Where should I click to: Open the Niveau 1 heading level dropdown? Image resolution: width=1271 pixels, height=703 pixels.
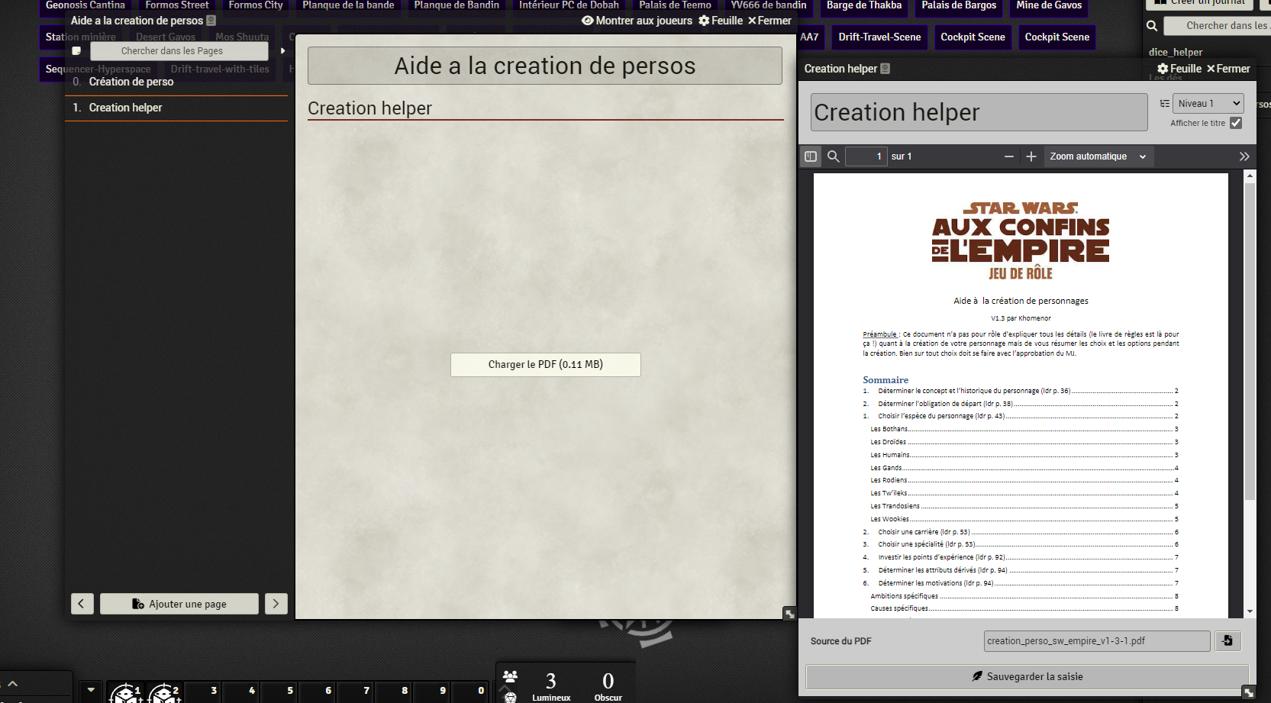point(1208,104)
